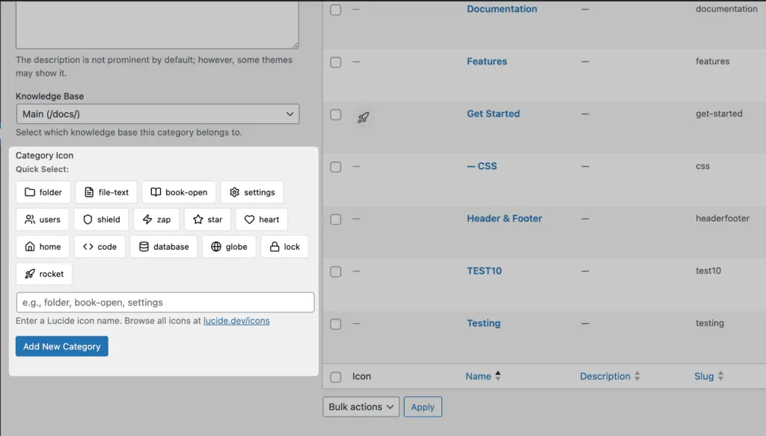The height and width of the screenshot is (436, 766).
Task: Check the Features category checkbox
Action: (336, 62)
